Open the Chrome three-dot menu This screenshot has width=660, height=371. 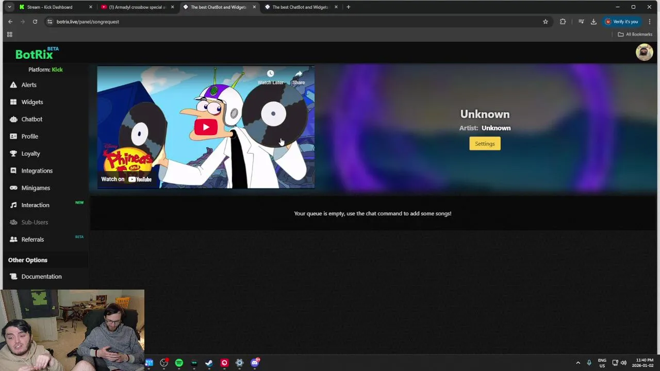tap(650, 22)
